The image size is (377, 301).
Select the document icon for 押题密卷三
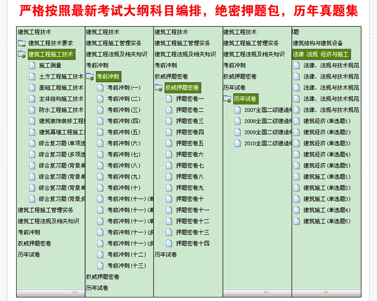(x=169, y=121)
